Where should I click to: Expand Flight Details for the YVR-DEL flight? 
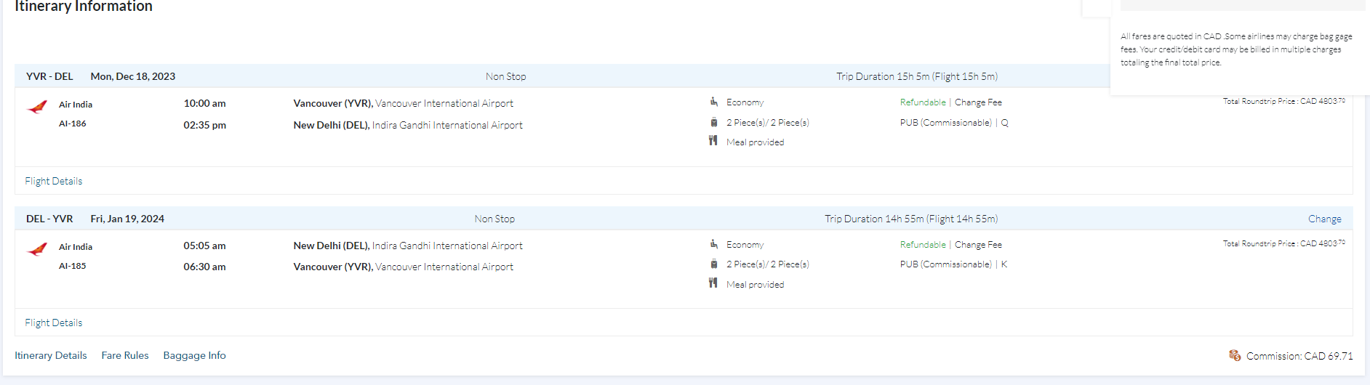[x=54, y=181]
